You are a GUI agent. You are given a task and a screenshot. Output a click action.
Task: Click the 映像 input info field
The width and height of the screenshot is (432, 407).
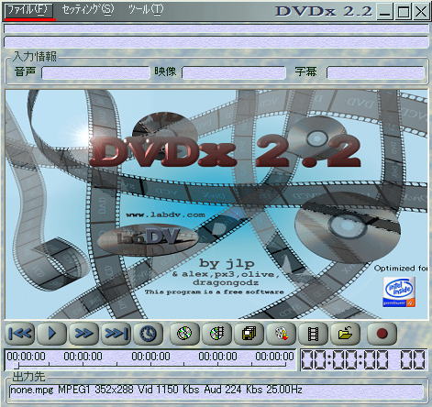point(234,73)
